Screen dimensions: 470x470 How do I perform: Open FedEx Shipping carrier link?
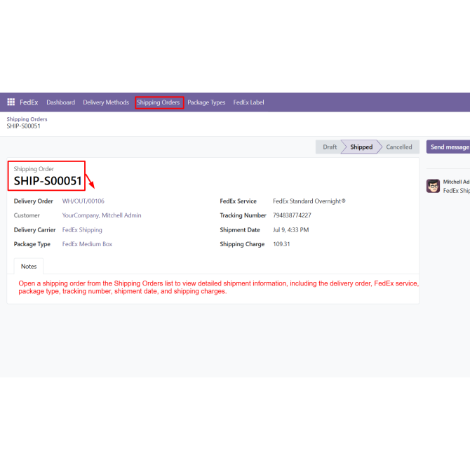click(x=82, y=230)
